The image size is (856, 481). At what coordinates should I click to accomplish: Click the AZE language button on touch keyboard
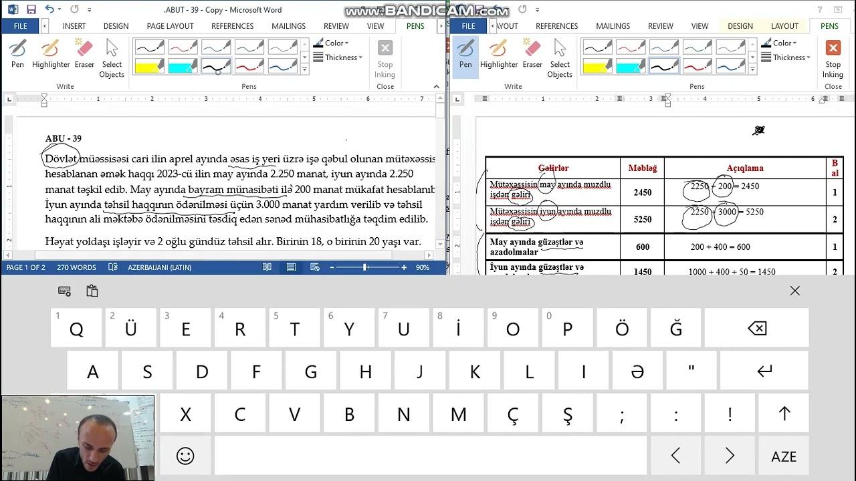click(x=784, y=456)
